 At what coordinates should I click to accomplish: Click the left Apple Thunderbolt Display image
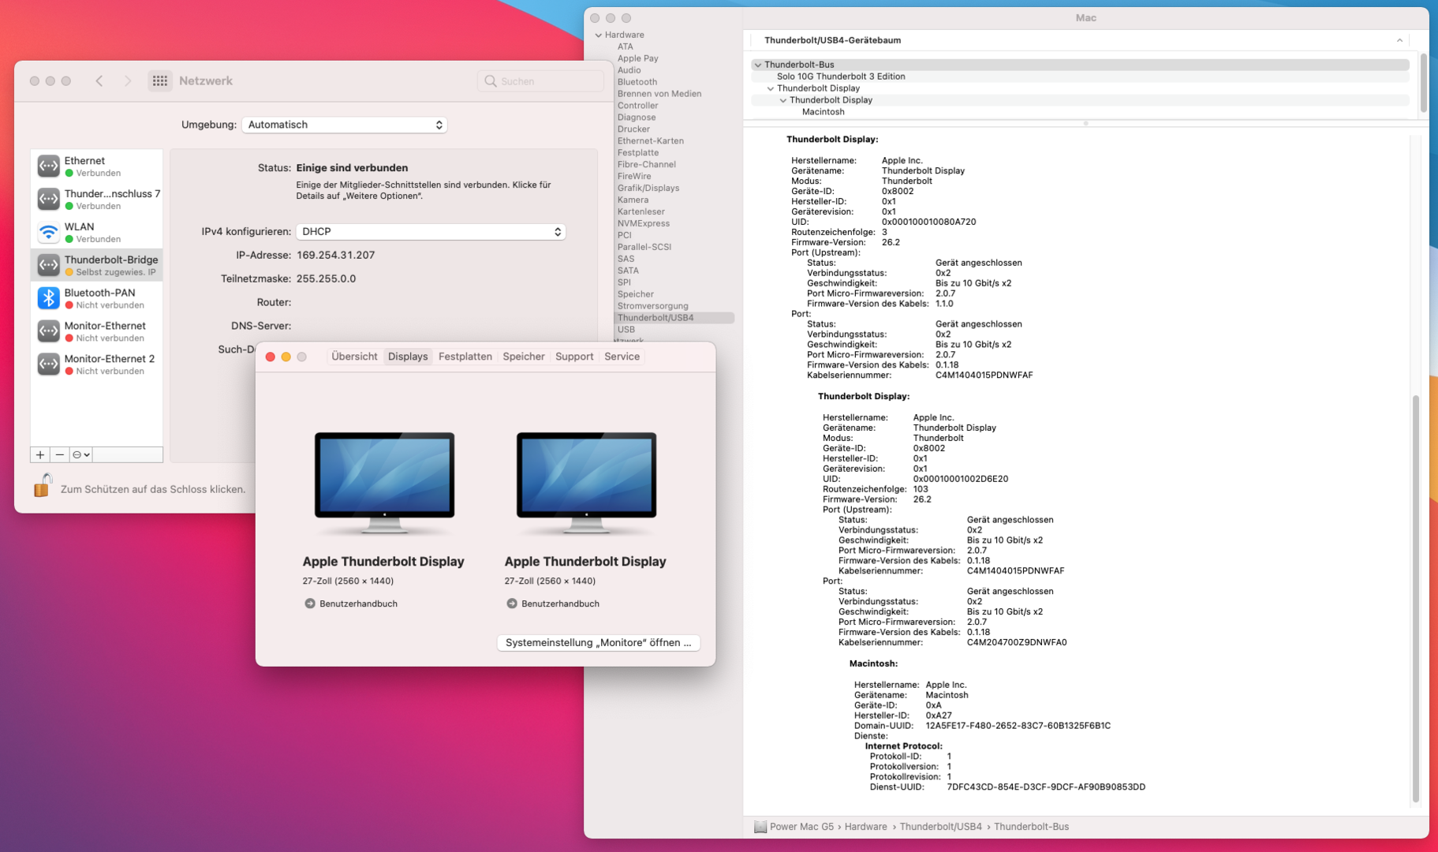pyautogui.click(x=384, y=483)
